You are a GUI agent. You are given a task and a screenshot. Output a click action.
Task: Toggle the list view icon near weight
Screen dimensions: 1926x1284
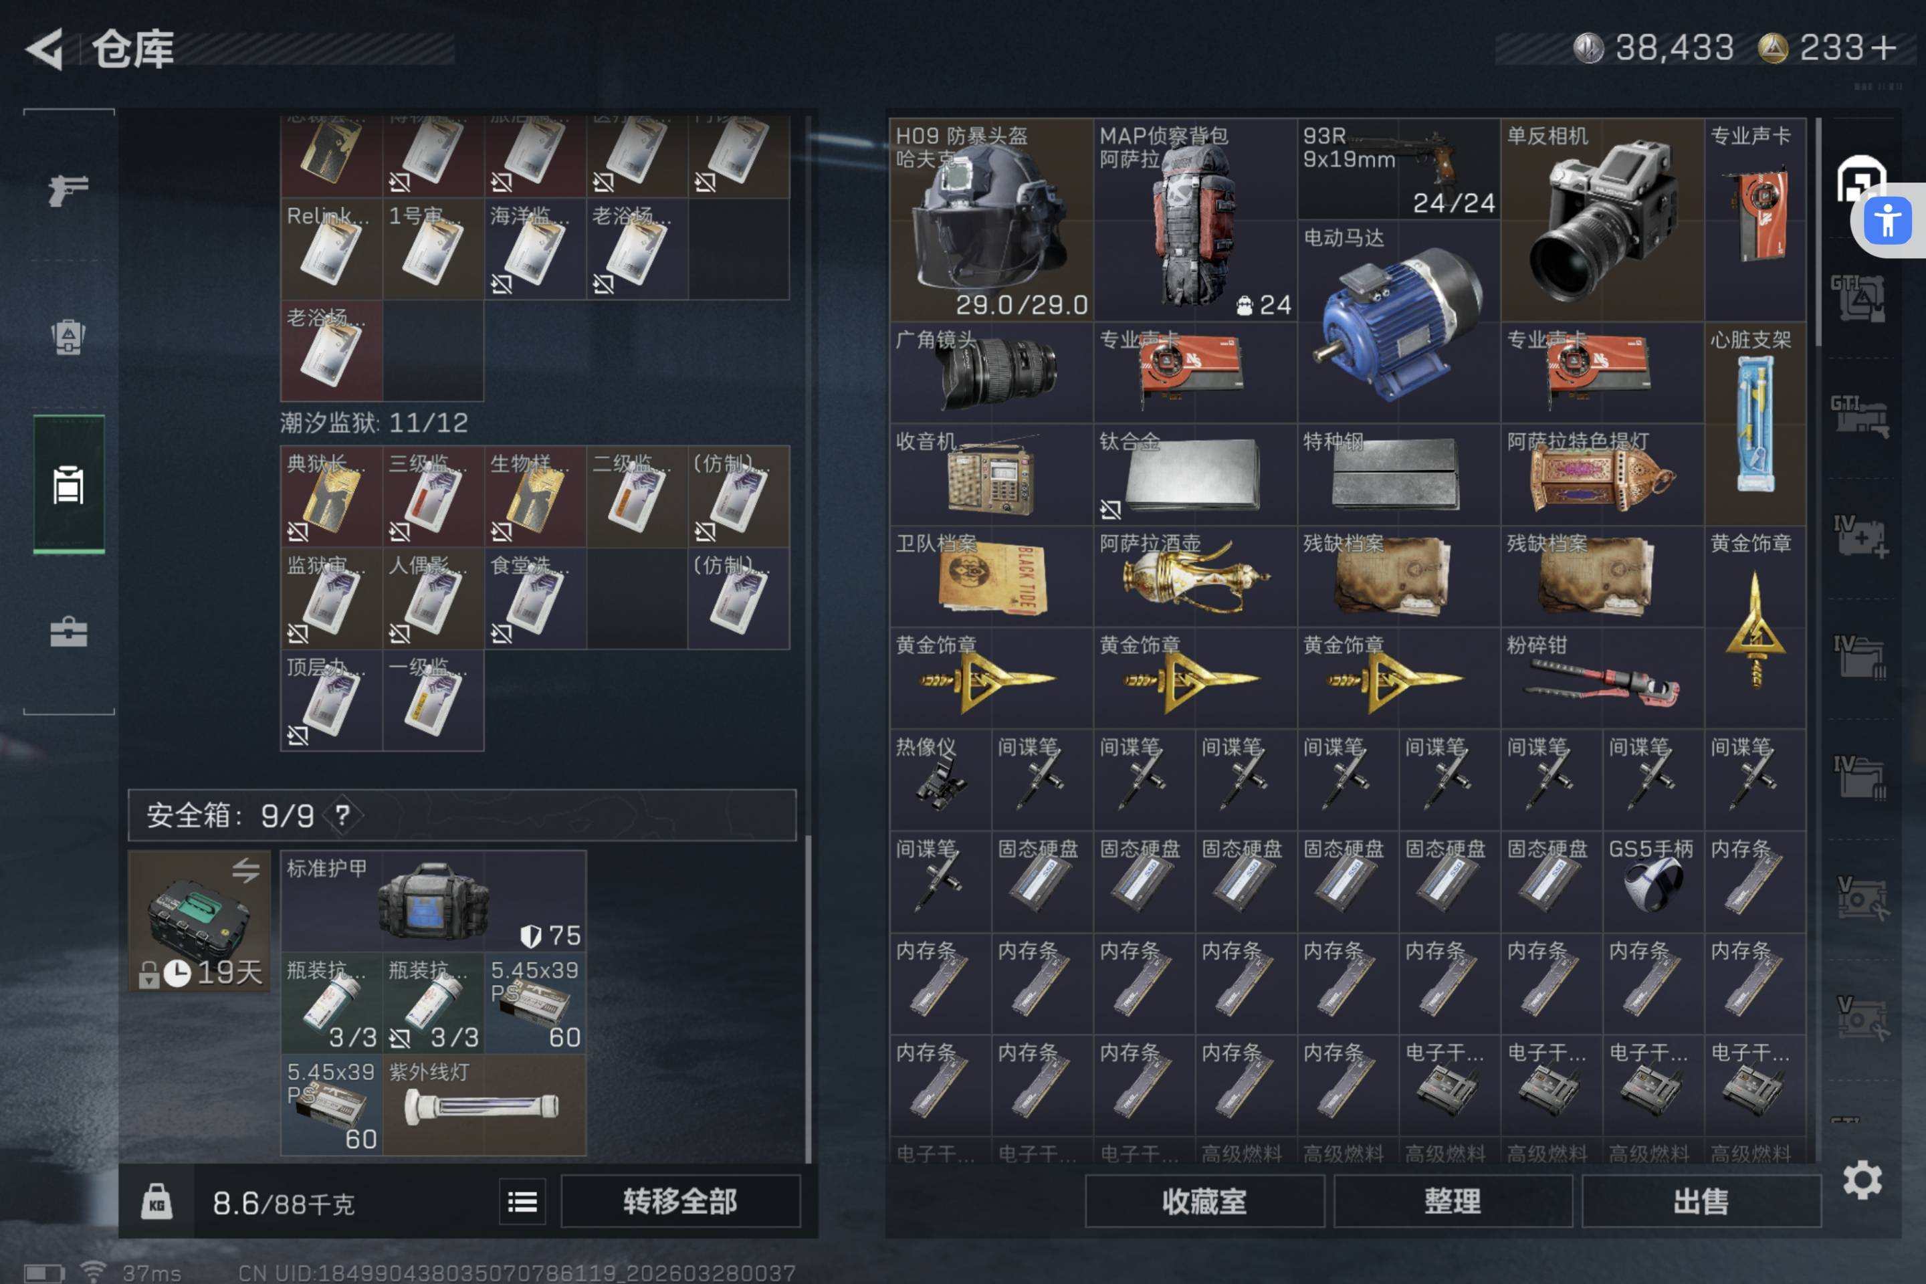coord(522,1201)
